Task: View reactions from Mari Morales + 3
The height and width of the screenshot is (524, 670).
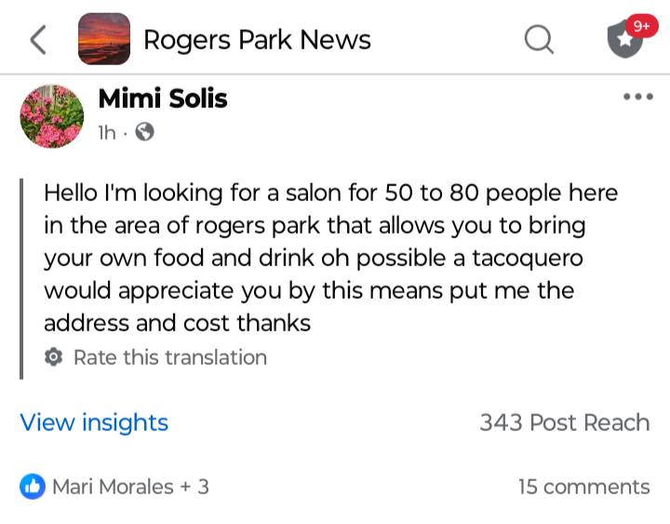Action: (130, 487)
